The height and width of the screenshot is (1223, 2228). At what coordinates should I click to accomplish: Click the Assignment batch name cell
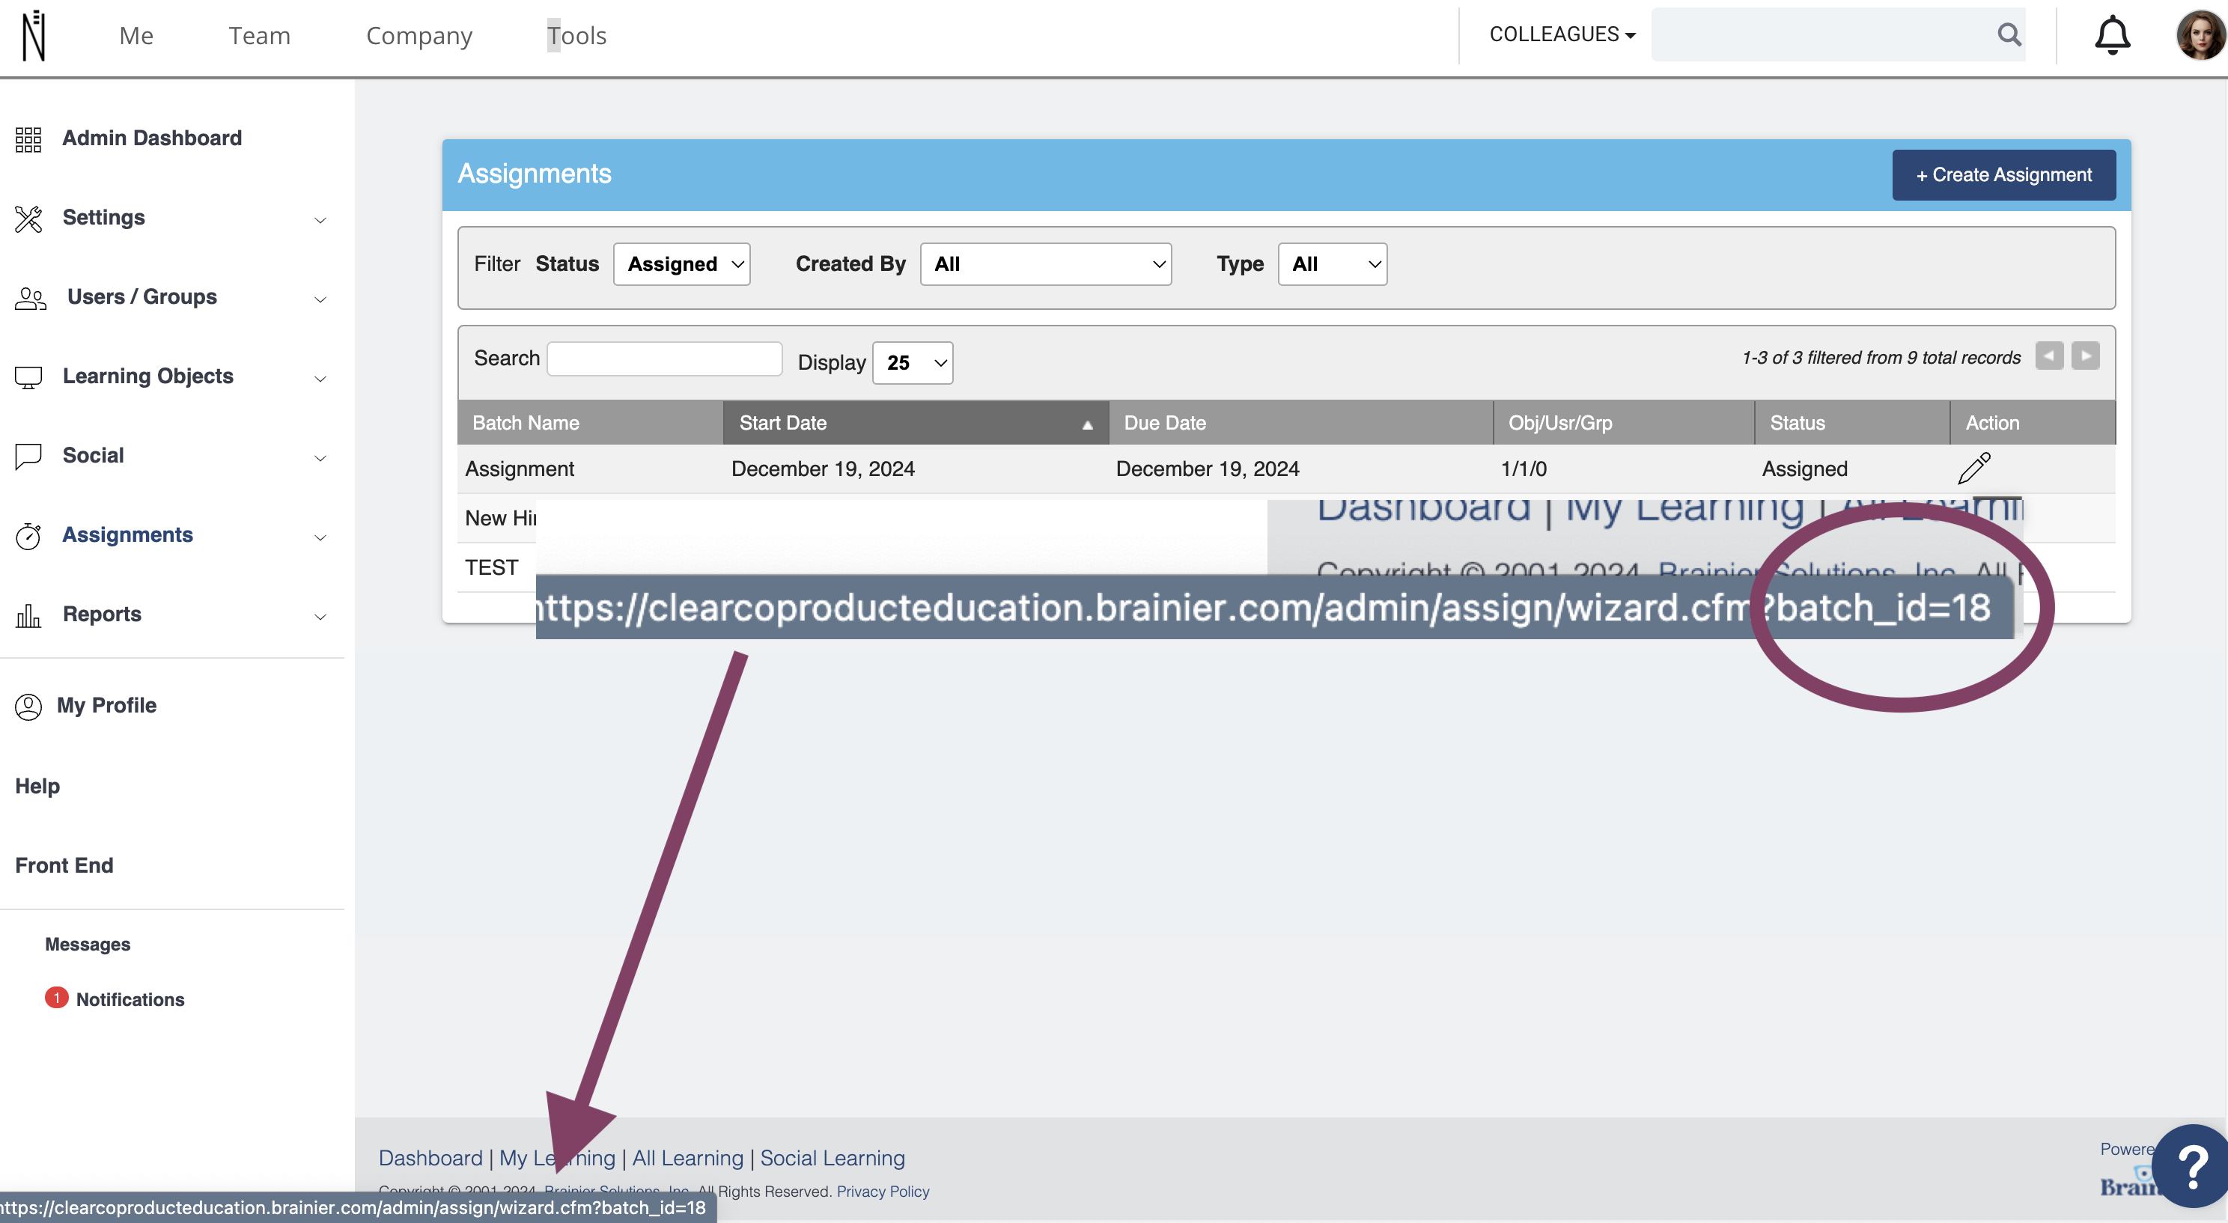click(520, 469)
